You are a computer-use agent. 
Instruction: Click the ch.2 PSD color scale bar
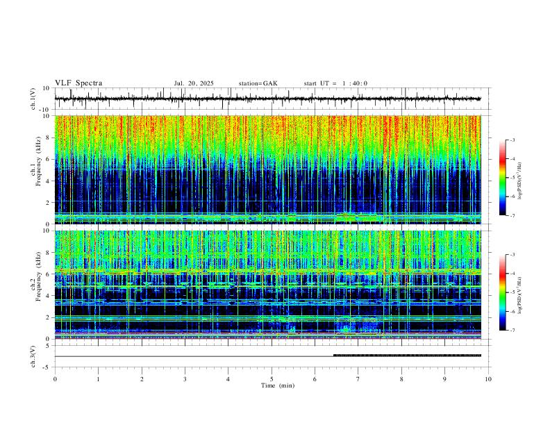tap(502, 292)
